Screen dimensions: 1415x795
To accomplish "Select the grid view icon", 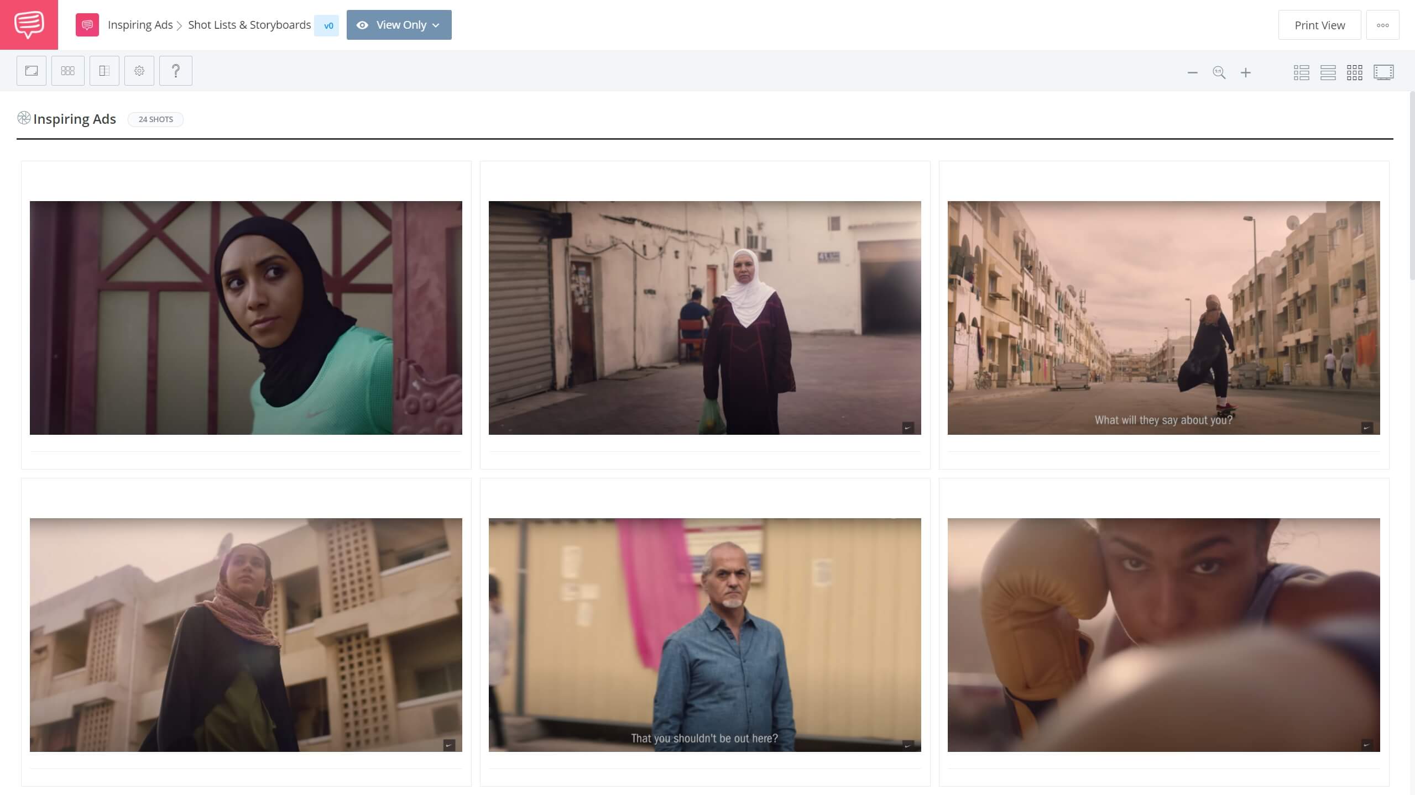I will pos(1354,72).
